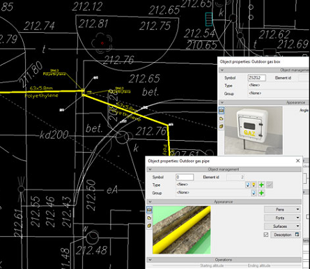Open the Fonts dropdown
The height and width of the screenshot is (269, 310).
(x=282, y=218)
